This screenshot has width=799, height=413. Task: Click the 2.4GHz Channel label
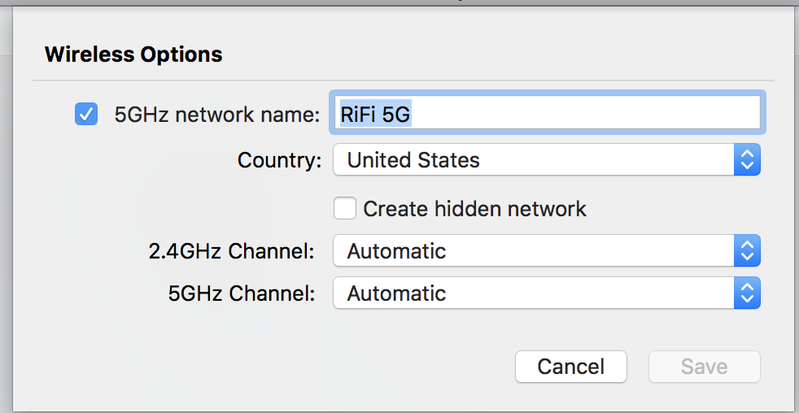pos(232,251)
